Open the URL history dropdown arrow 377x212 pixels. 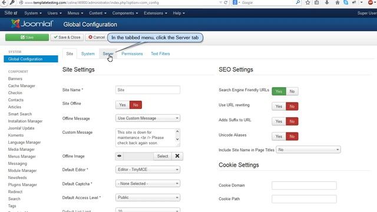pos(220,2)
